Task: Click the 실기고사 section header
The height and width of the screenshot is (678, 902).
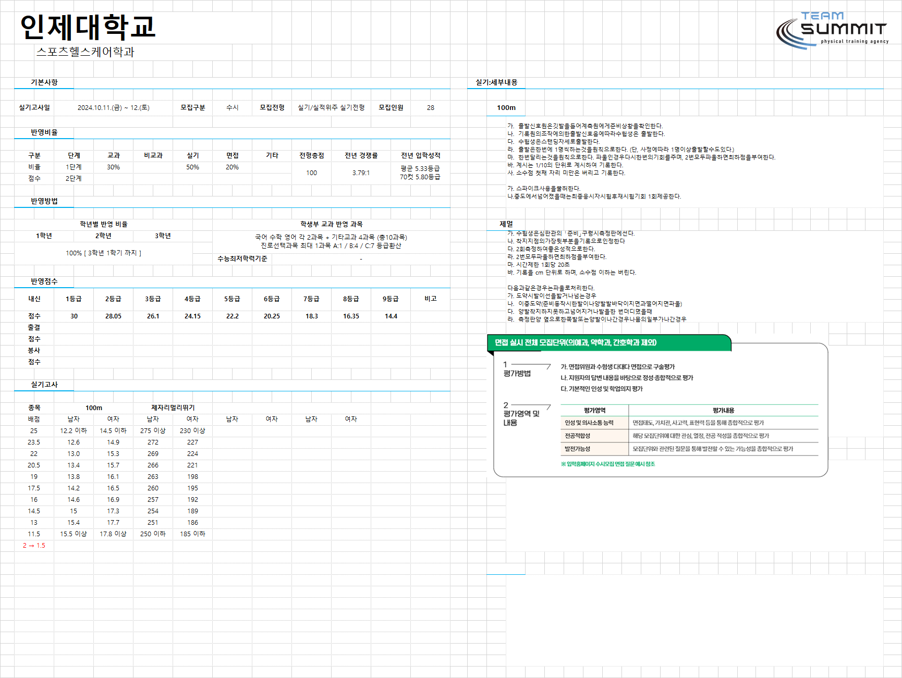Action: click(x=44, y=385)
